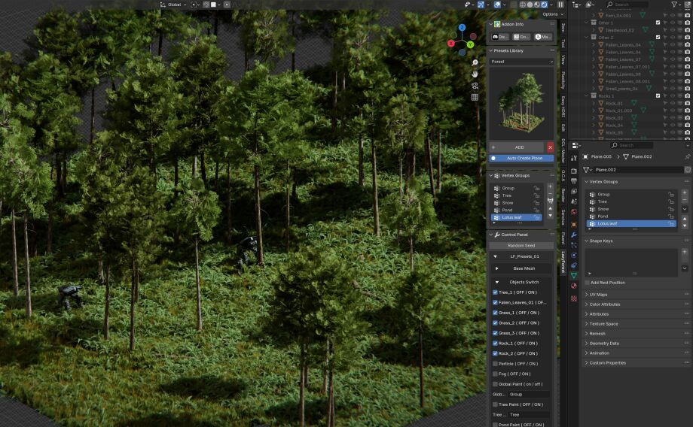The image size is (693, 427).
Task: Toggle camera view icon in viewport
Action: 475,86
